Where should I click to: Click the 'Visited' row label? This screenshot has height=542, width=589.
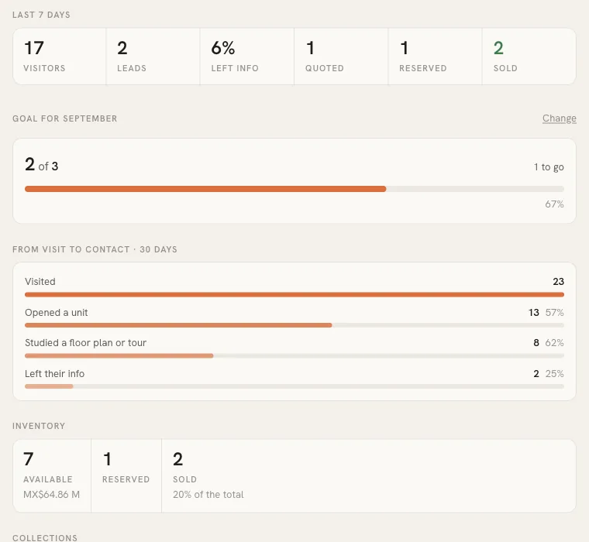coord(40,282)
